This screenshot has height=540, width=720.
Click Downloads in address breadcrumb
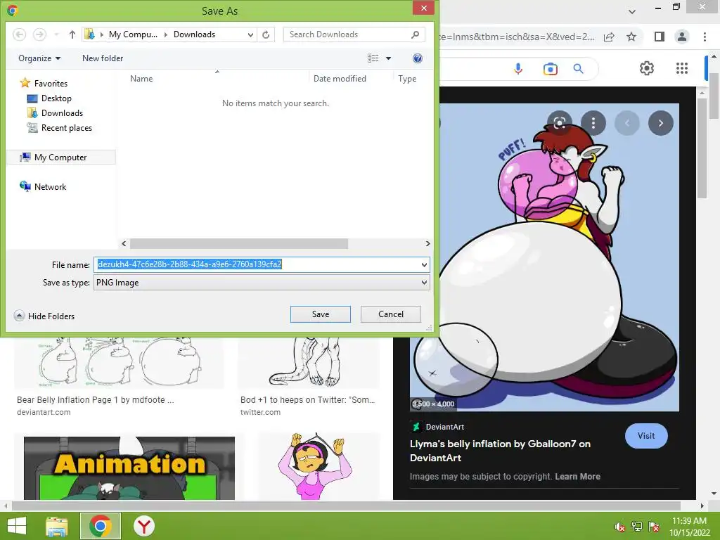pos(194,34)
